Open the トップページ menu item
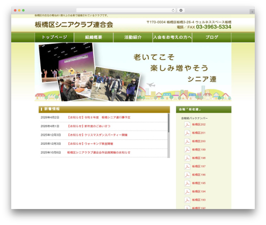The height and width of the screenshot is (225, 266). point(54,37)
